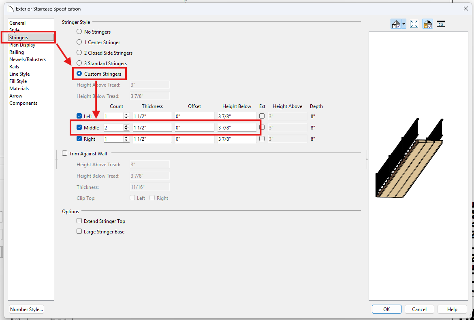Click the staircase dialog title bar icon
Viewport: 474px width, 320px height.
click(x=11, y=8)
